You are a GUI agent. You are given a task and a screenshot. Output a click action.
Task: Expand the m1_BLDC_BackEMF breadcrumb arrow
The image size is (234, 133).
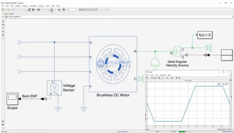click(x=20, y=17)
